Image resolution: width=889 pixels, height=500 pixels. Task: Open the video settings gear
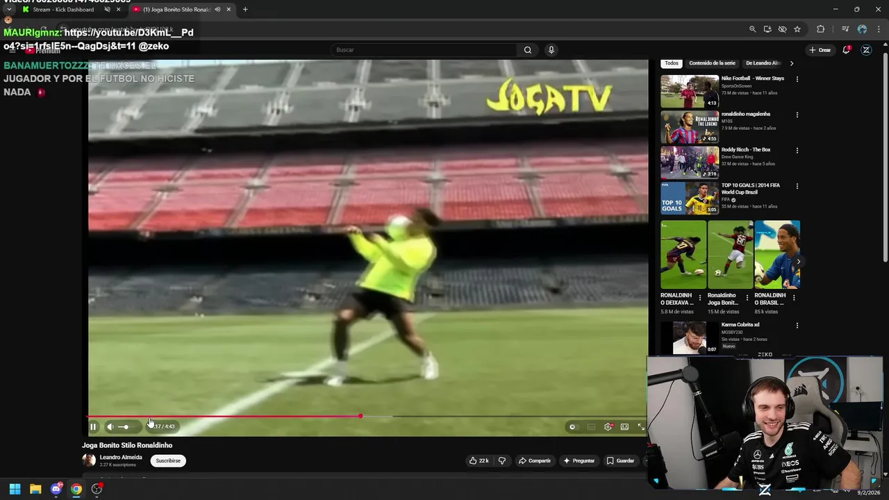[608, 426]
